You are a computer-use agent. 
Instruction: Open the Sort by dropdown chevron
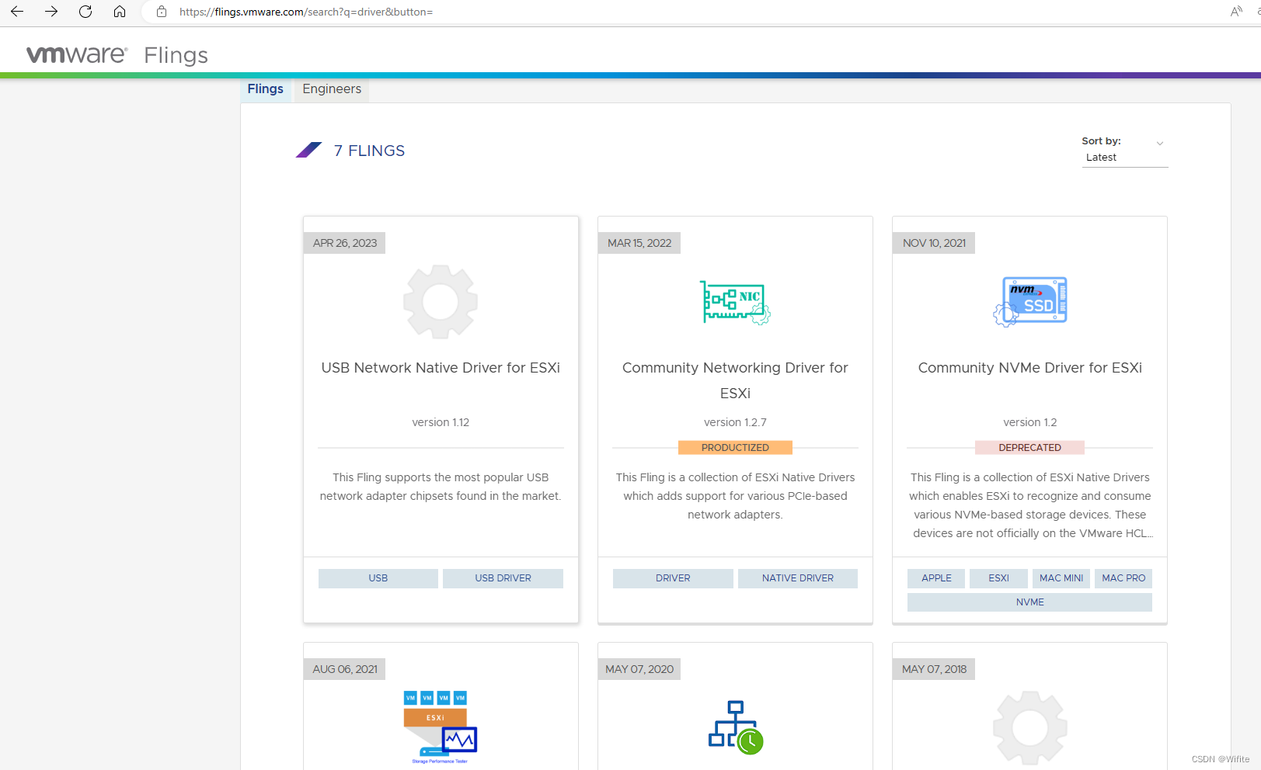tap(1159, 143)
